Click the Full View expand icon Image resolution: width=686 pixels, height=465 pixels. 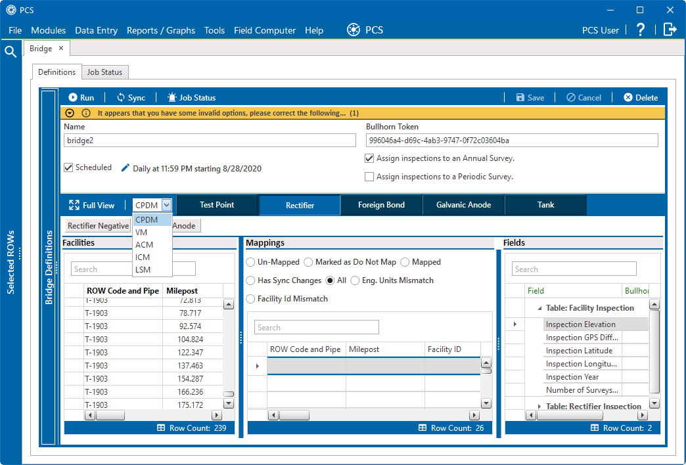pos(74,205)
